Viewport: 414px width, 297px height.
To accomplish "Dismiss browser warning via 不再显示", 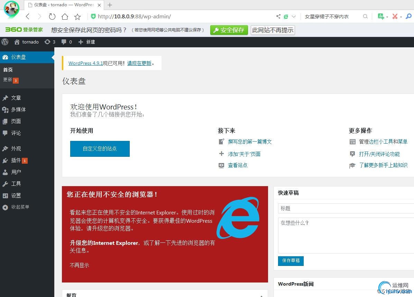I will tap(79, 265).
